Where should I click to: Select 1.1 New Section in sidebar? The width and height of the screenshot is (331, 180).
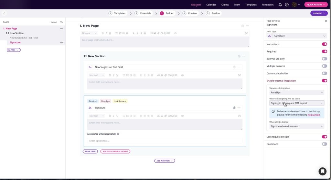(x=15, y=33)
